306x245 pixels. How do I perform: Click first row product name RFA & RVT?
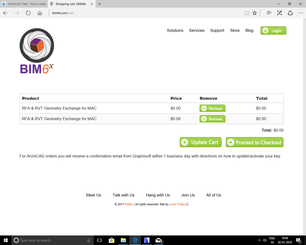(59, 108)
